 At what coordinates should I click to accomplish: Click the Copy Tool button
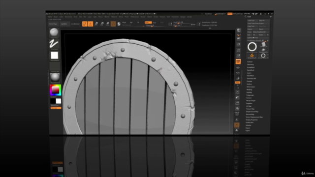click(x=252, y=26)
